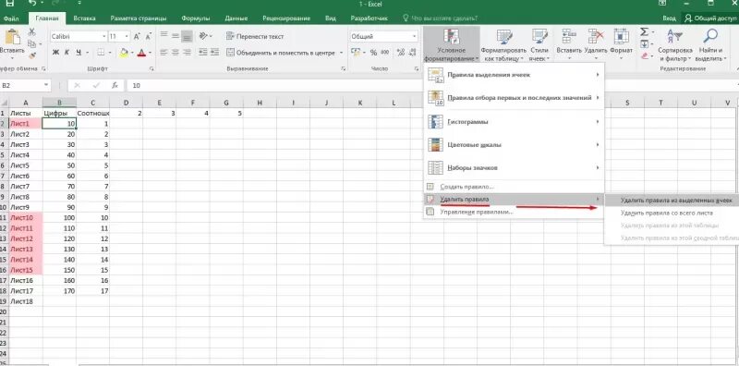Apply the red font color A
This screenshot has height=366, width=739.
(x=141, y=53)
